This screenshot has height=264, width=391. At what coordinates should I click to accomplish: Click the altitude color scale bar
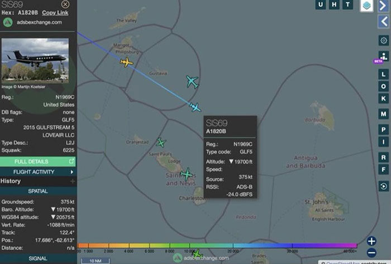click(x=217, y=246)
